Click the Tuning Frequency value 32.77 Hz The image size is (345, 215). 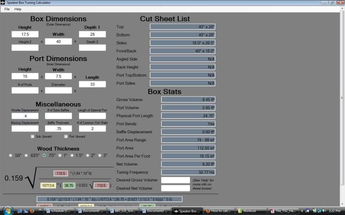click(x=188, y=172)
